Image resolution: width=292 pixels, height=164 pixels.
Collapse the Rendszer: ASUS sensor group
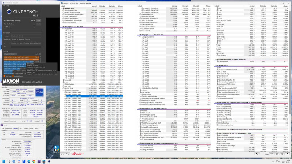(x=61, y=8)
